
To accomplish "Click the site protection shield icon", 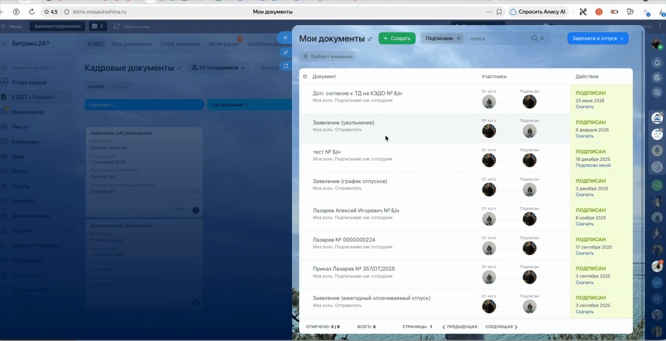I will click(x=67, y=12).
